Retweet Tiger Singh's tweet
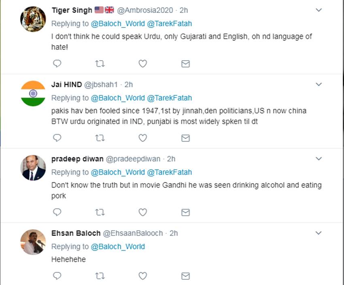Viewport: 344px width, 285px height. click(x=100, y=63)
